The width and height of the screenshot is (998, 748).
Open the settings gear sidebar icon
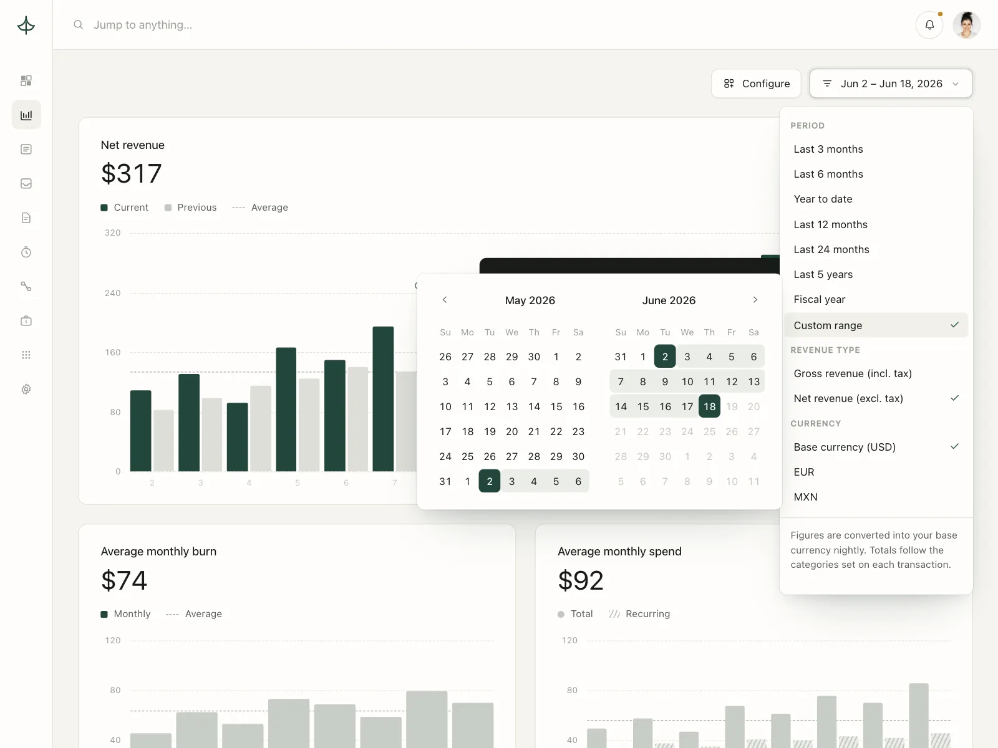(x=26, y=390)
